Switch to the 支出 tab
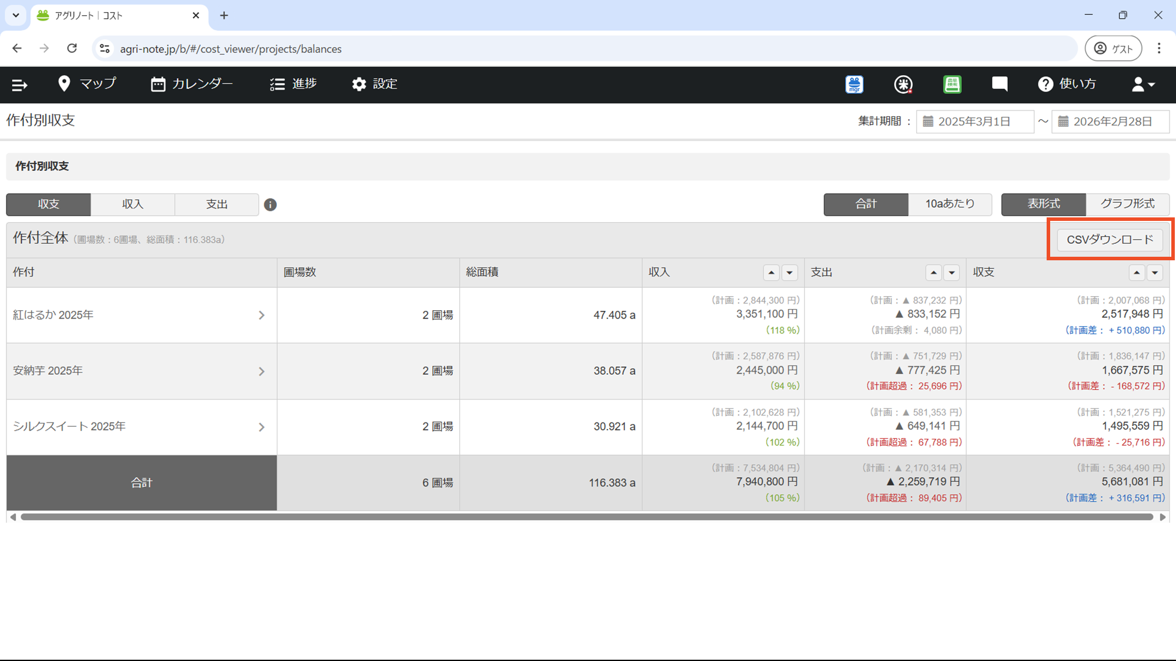Image resolution: width=1176 pixels, height=661 pixels. (216, 204)
